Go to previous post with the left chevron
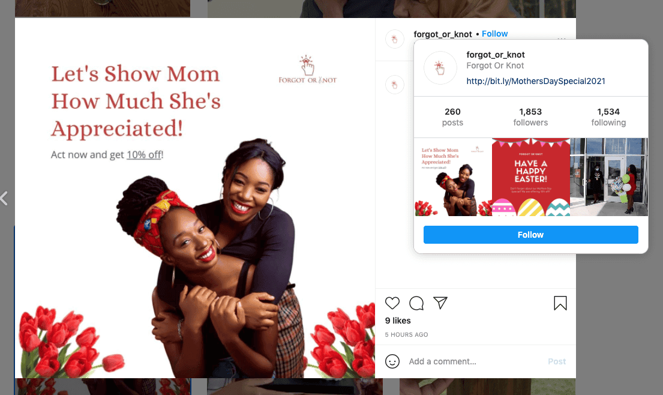Viewport: 663px width, 395px height. tap(4, 198)
